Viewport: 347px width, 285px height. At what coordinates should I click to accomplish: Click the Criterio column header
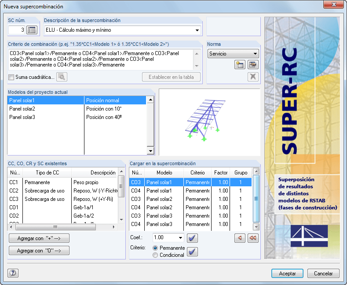(197, 173)
